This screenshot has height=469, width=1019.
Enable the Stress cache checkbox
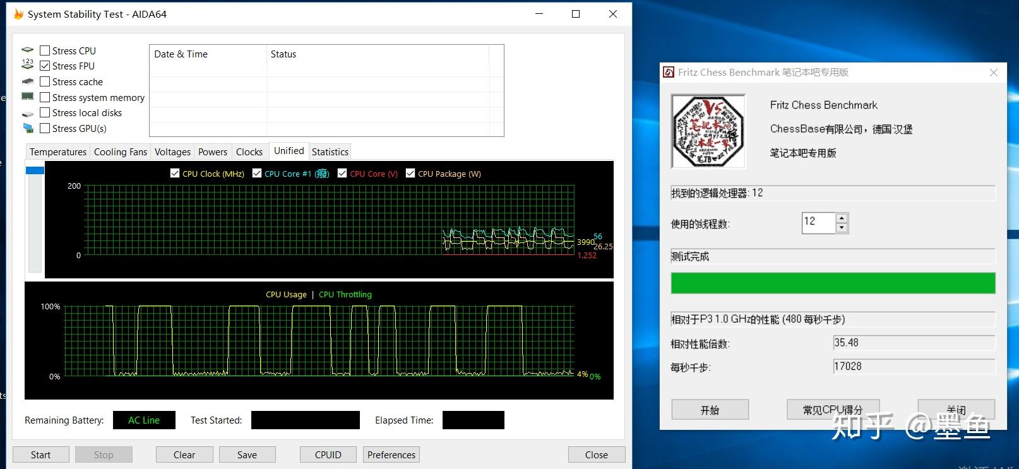click(45, 81)
